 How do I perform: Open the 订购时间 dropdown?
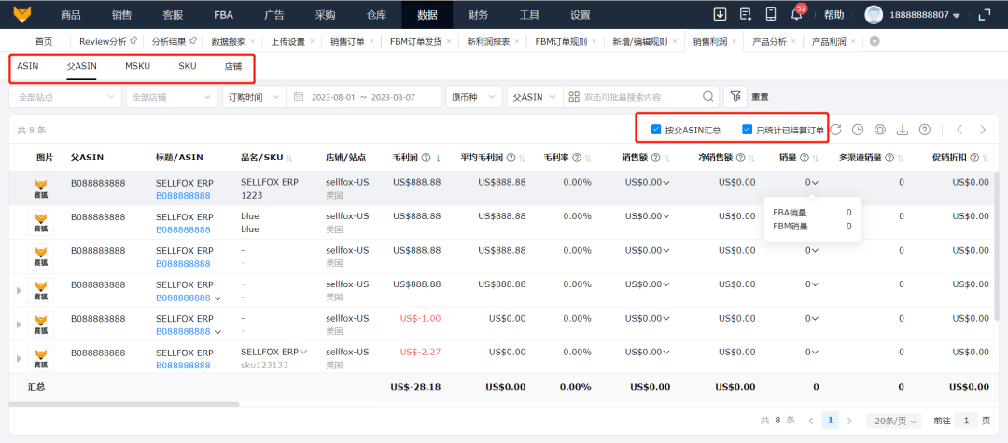pyautogui.click(x=254, y=97)
